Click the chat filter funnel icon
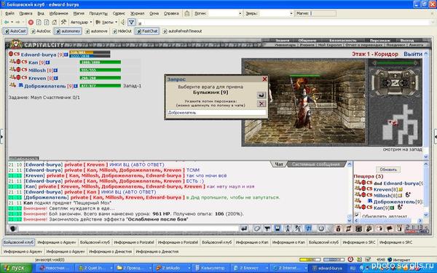 (267, 229)
